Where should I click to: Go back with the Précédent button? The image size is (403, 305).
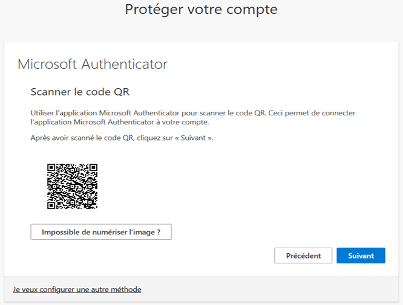(x=303, y=255)
